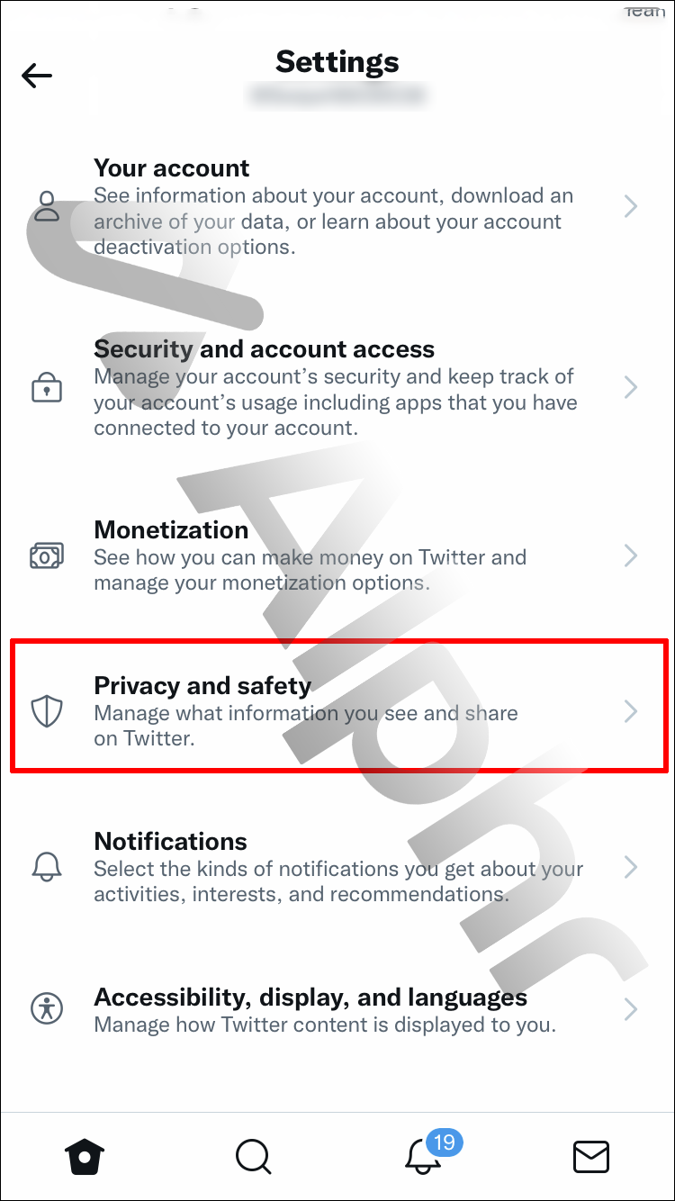The width and height of the screenshot is (675, 1201).
Task: Click the person icon next to Your account
Action: coord(46,206)
